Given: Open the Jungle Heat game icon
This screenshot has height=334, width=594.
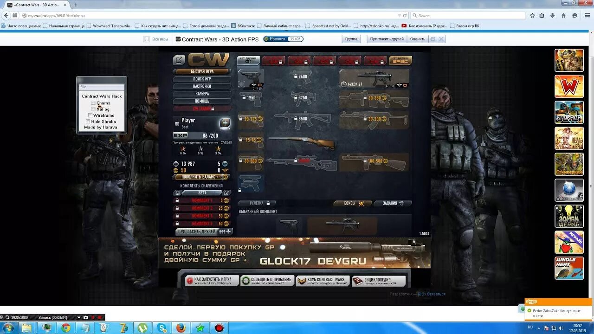Looking at the screenshot, I should tap(569, 268).
